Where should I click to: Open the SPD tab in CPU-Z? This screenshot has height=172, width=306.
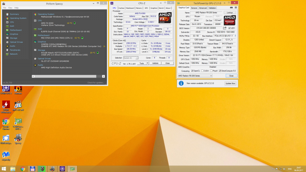tap(146, 8)
